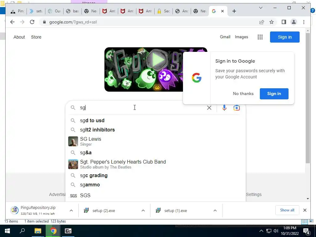Expand PinguRepository.zip download options
This screenshot has height=237, width=316.
pyautogui.click(x=71, y=210)
